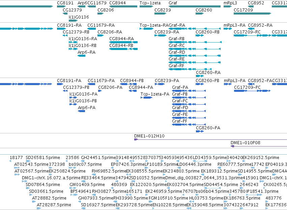Select protein CG12379-PB

pyautogui.click(x=65, y=91)
